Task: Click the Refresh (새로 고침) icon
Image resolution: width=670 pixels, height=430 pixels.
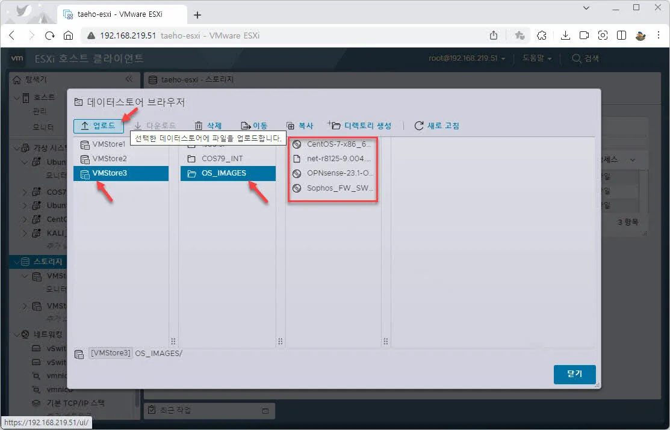Action: click(x=419, y=126)
